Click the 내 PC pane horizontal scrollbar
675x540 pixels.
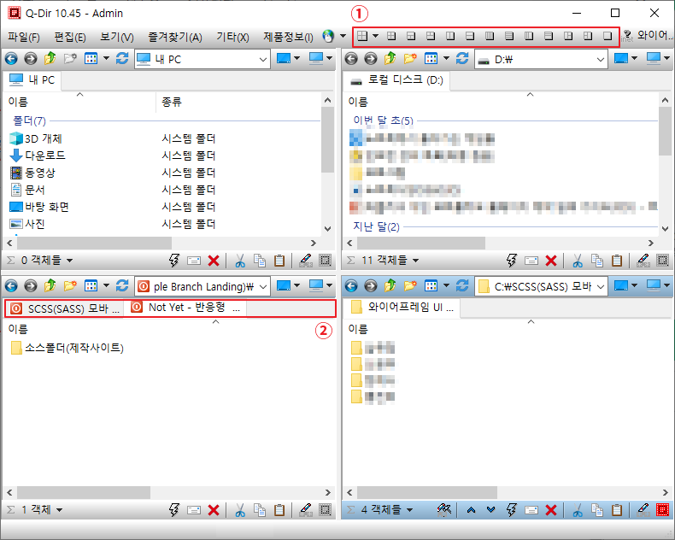pos(94,244)
